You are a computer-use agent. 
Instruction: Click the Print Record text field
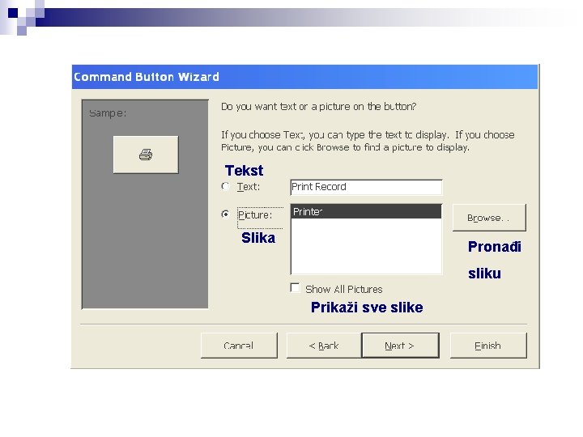pos(366,187)
